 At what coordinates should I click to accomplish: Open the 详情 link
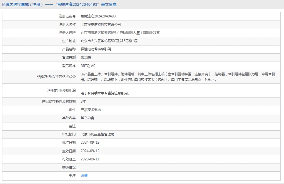pos(84,175)
